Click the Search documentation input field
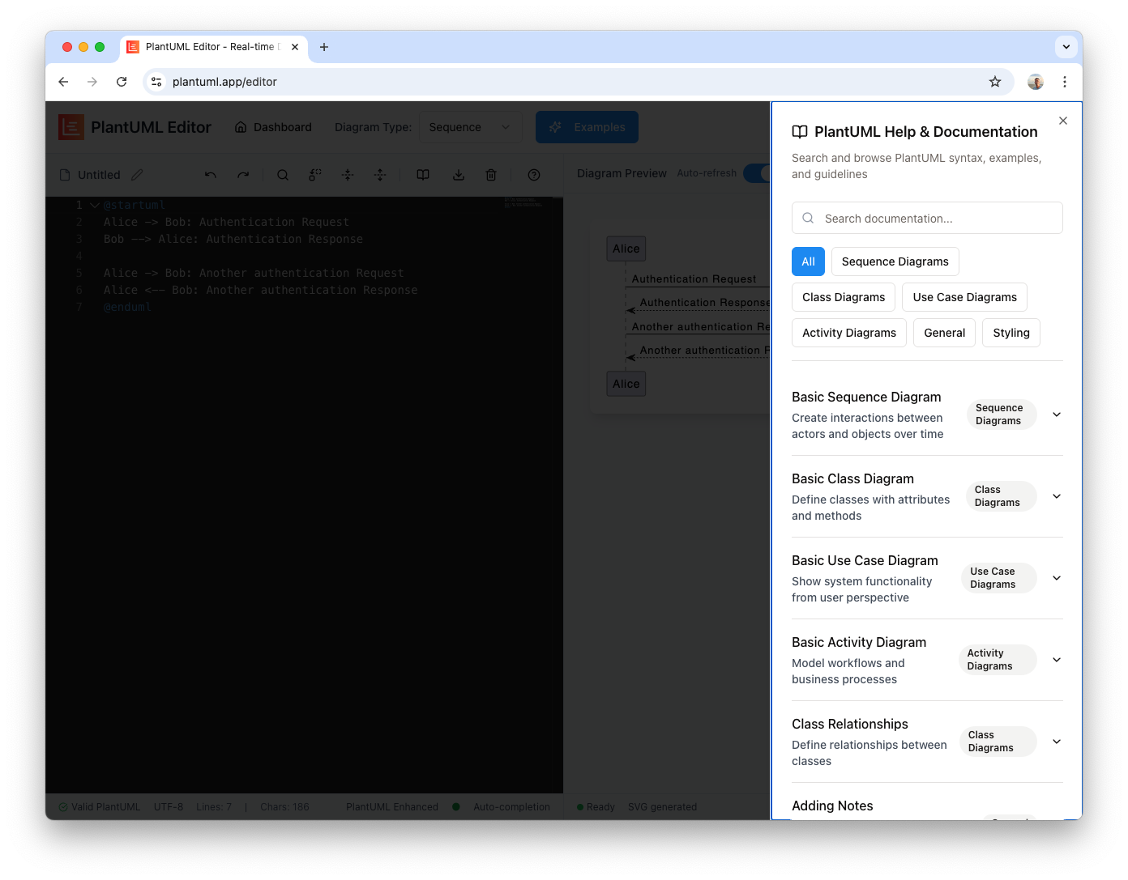This screenshot has height=880, width=1128. (927, 218)
